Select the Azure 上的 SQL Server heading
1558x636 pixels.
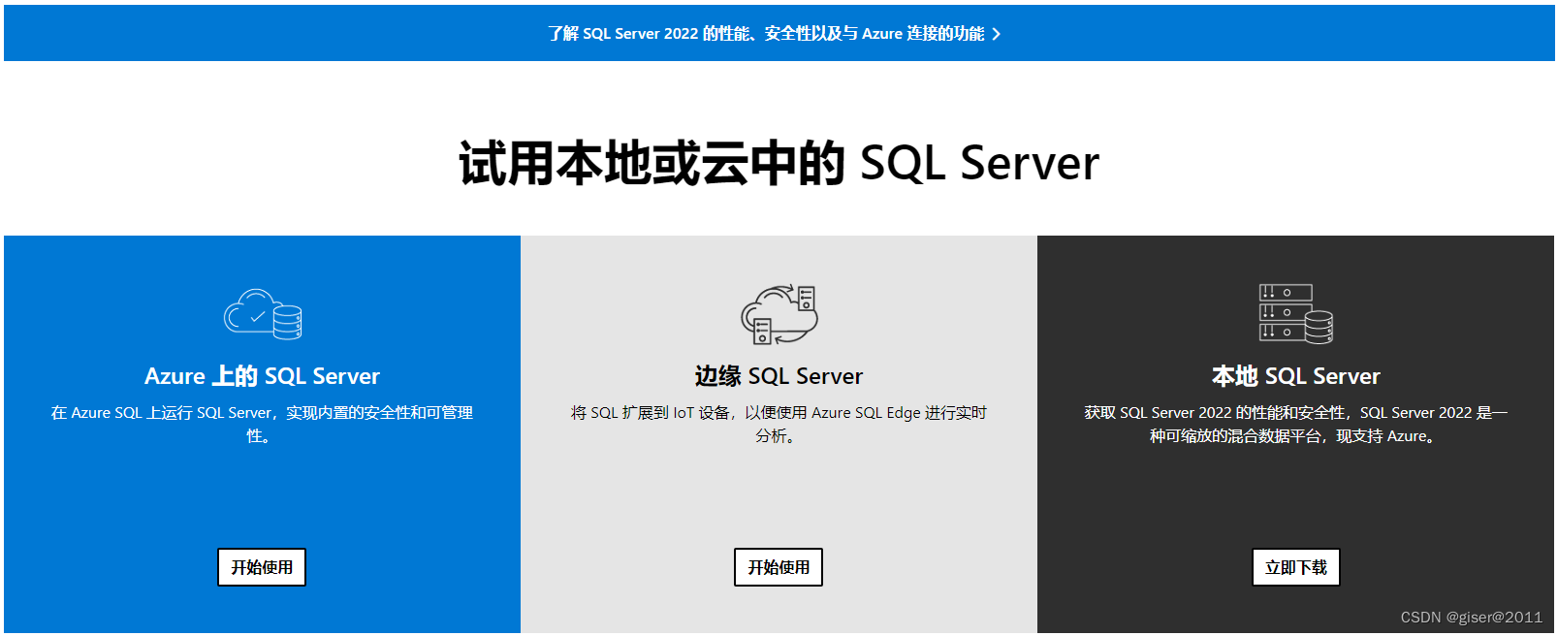tap(262, 376)
